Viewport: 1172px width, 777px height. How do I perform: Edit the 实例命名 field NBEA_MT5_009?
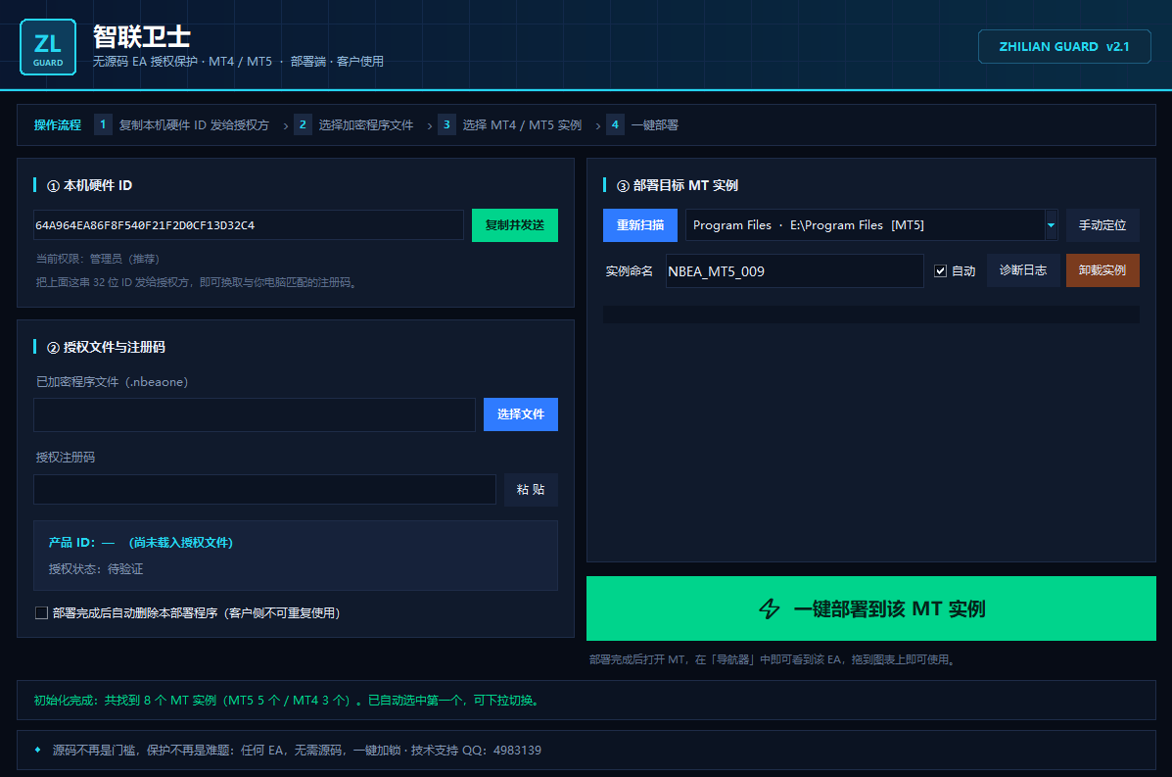point(794,270)
